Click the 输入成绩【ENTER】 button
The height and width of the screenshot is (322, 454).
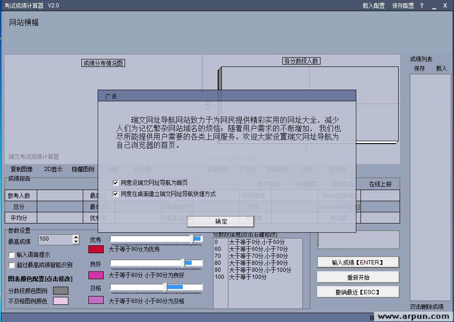click(x=358, y=263)
